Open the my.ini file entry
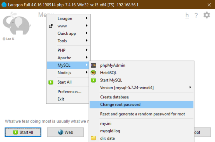This screenshot has height=142, width=215. pyautogui.click(x=106, y=123)
